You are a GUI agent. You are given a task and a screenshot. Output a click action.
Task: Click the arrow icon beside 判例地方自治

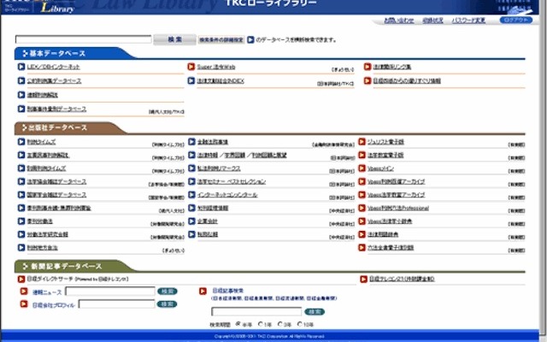point(21,247)
